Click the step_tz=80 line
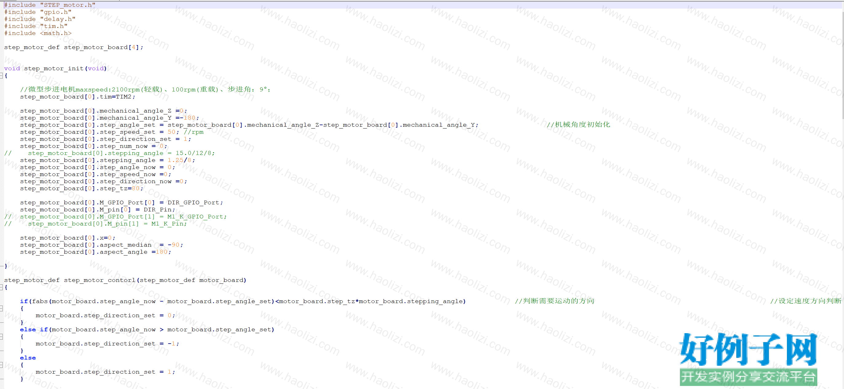Screen dimensions: 844x389 click(x=82, y=189)
